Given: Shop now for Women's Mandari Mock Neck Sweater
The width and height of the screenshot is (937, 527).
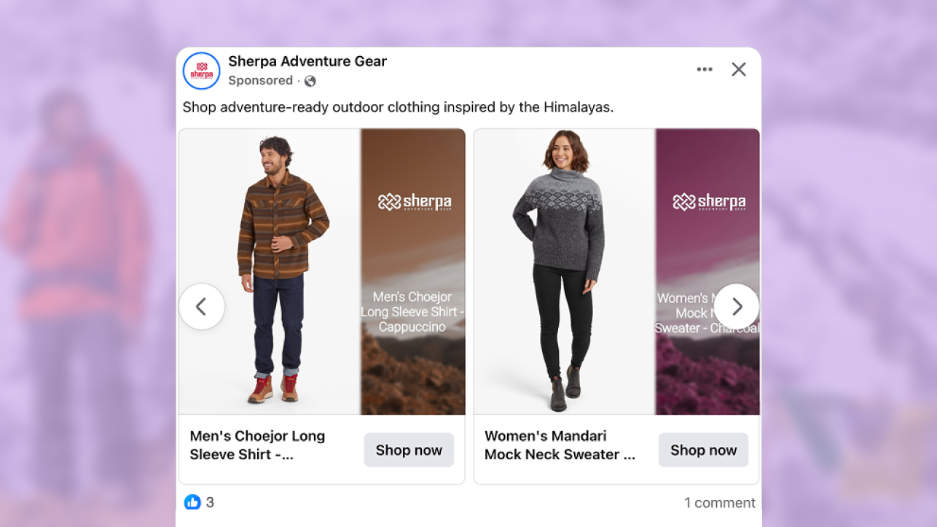Looking at the screenshot, I should click(703, 450).
